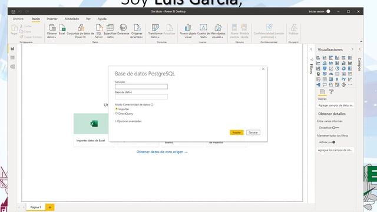Viewport: 377px width, 212px height.
Task: Click Iniciar sesión in the title bar
Action: [x=316, y=12]
